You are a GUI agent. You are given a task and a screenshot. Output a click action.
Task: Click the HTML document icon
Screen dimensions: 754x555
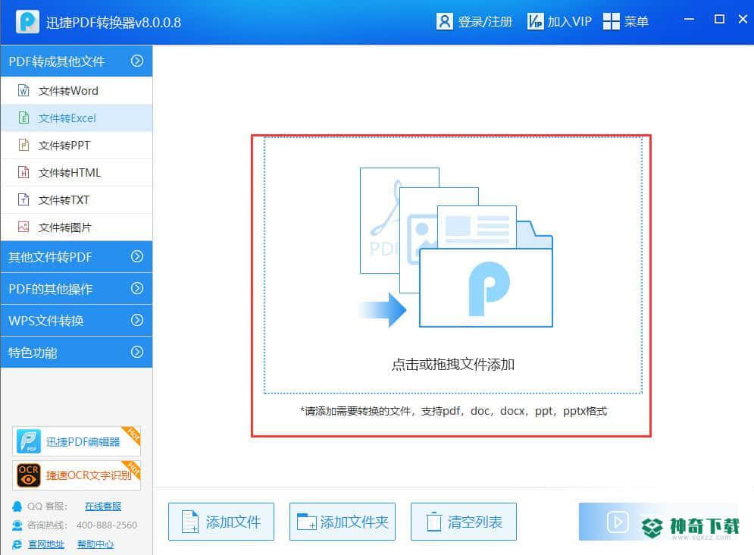pos(23,172)
